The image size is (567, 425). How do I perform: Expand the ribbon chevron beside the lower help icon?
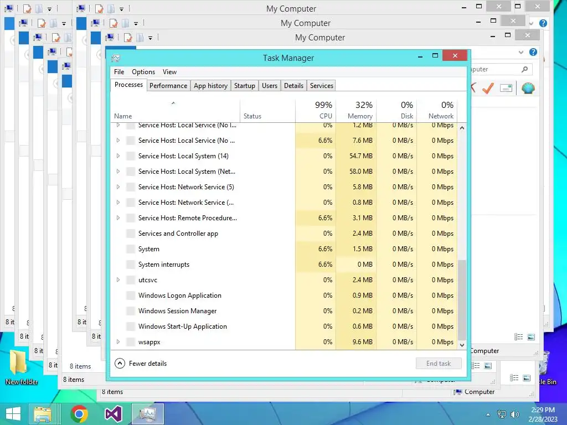coord(520,52)
